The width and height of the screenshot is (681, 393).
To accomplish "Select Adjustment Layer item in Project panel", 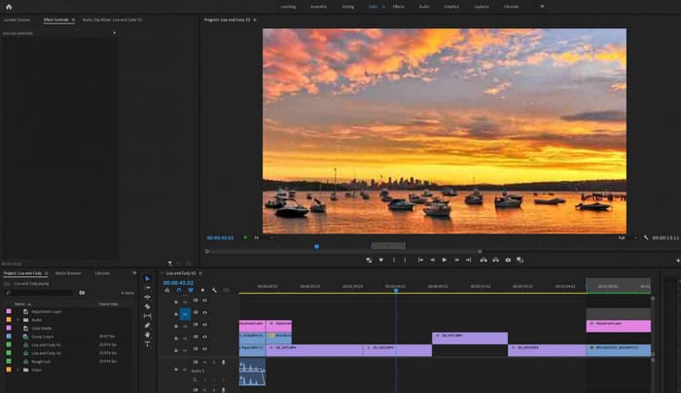I will pyautogui.click(x=47, y=312).
